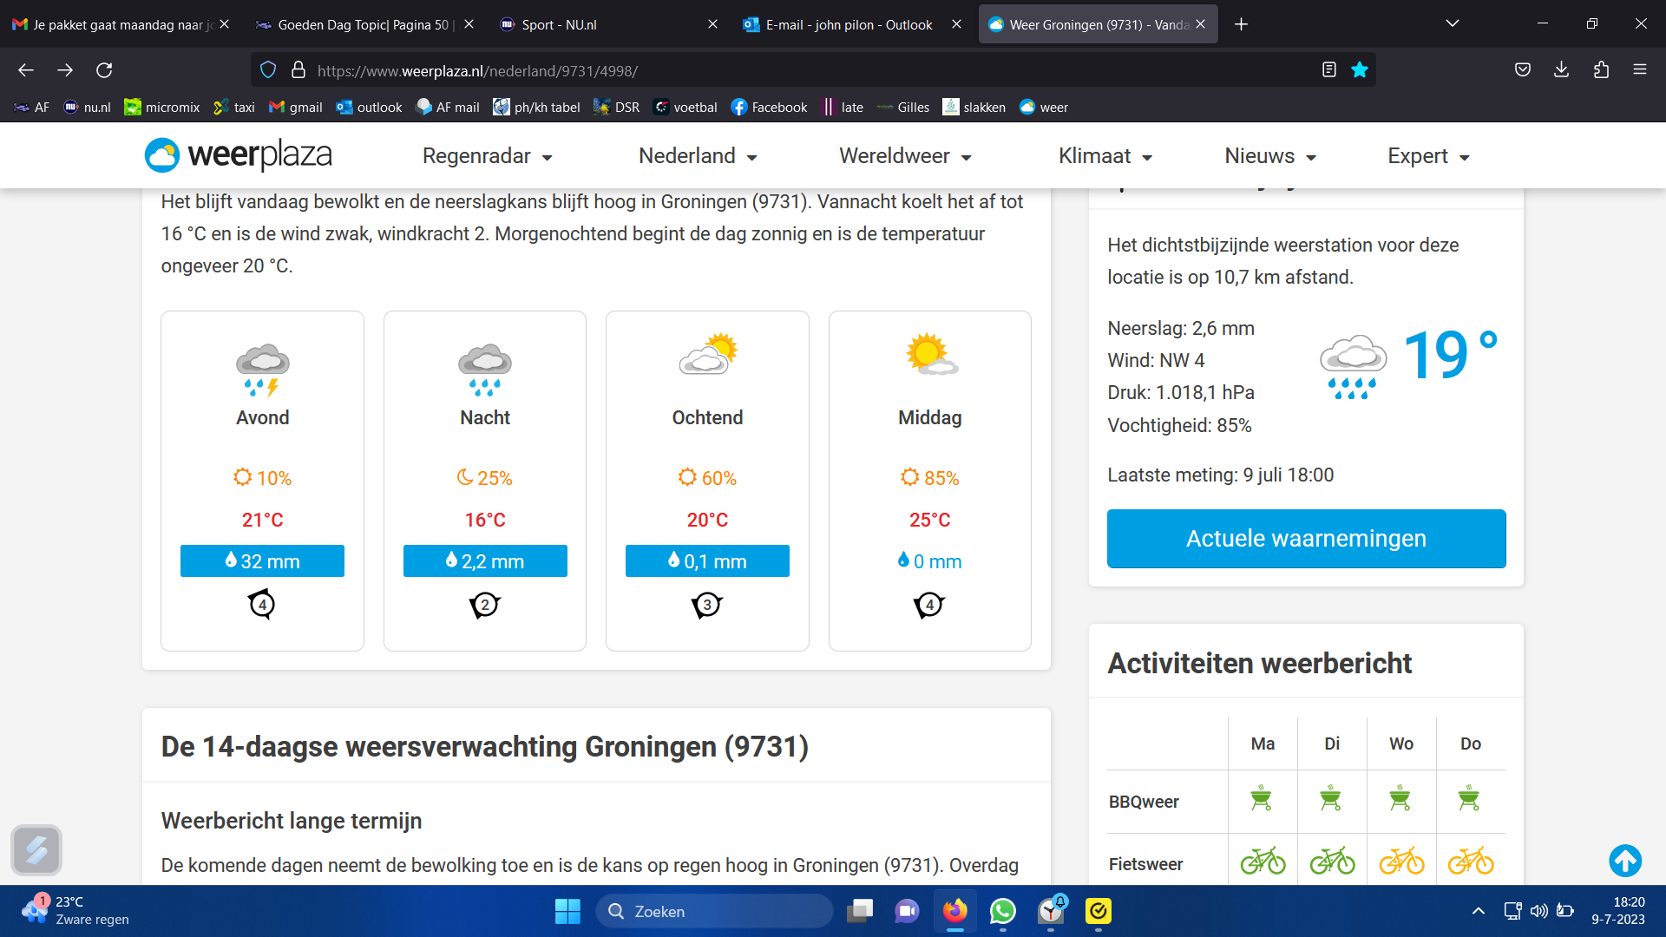Toggle the bookmark star for this page
Image resolution: width=1666 pixels, height=937 pixels.
[1360, 70]
